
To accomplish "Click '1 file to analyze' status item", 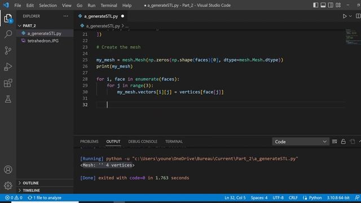I will [x=45, y=198].
